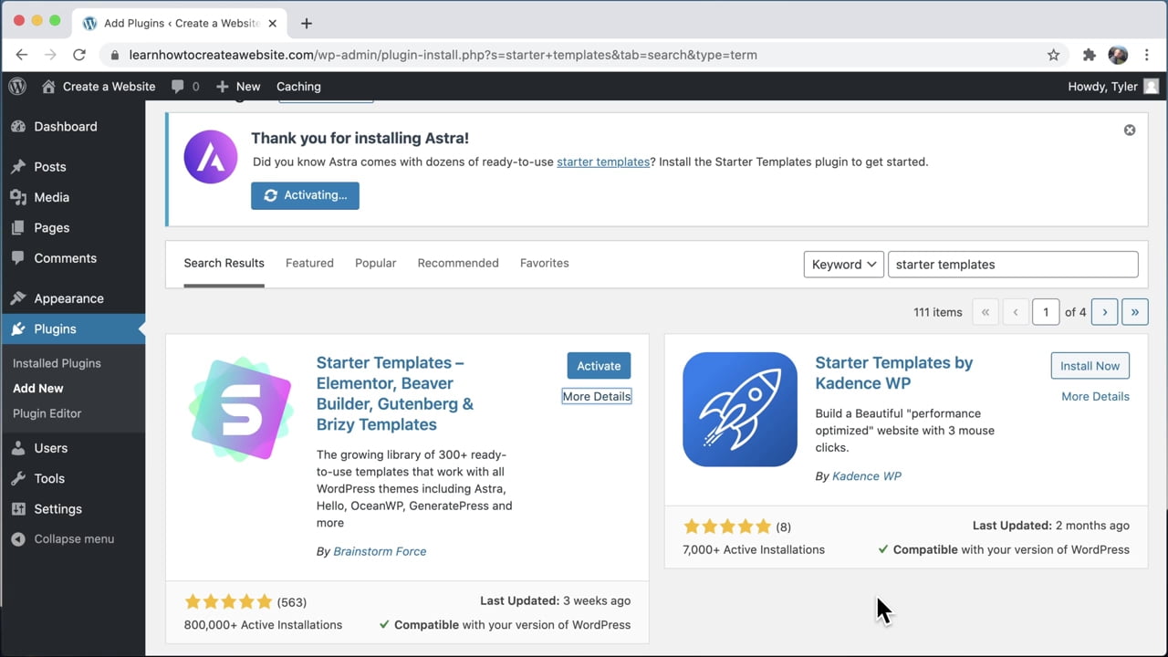Click the site lock icon in address bar

pos(115,55)
